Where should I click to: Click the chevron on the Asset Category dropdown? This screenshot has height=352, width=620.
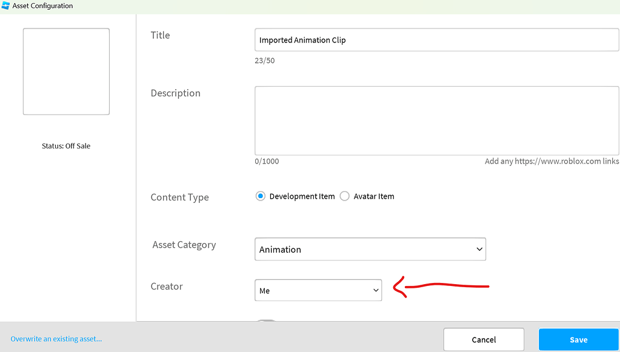(478, 249)
